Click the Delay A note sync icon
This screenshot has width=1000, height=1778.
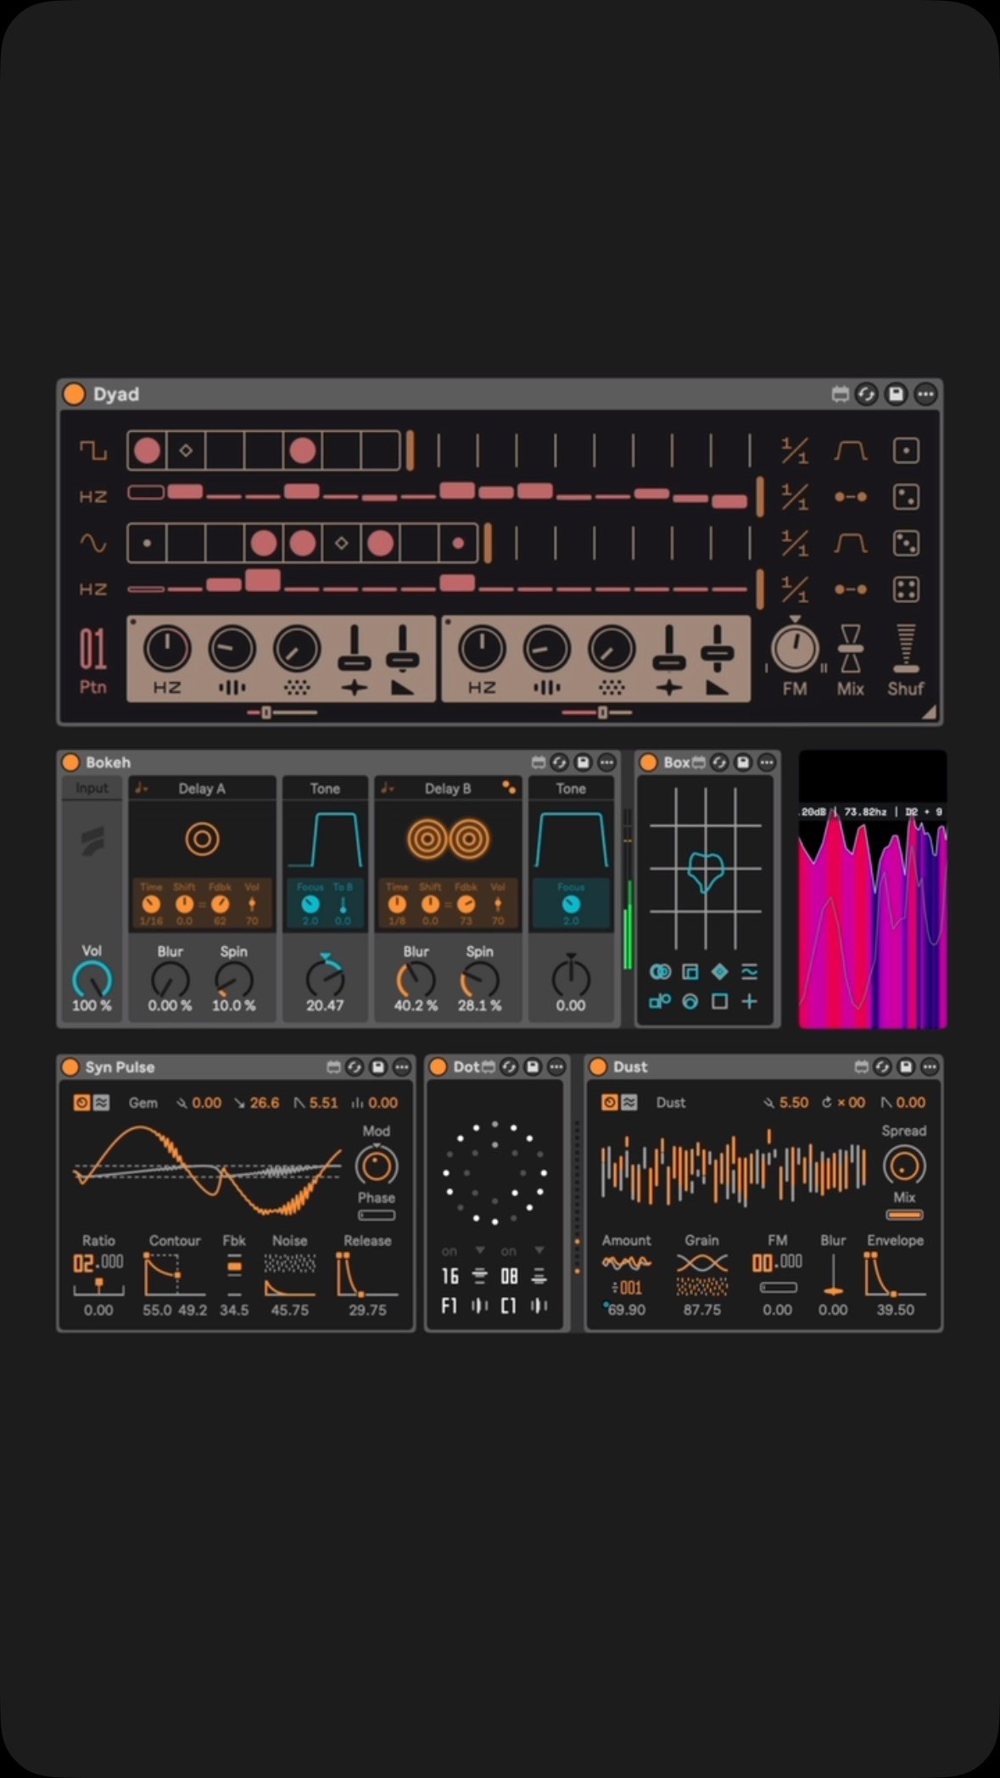click(x=141, y=788)
